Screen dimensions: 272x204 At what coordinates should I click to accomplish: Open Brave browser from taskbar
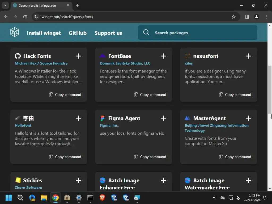(x=102, y=198)
